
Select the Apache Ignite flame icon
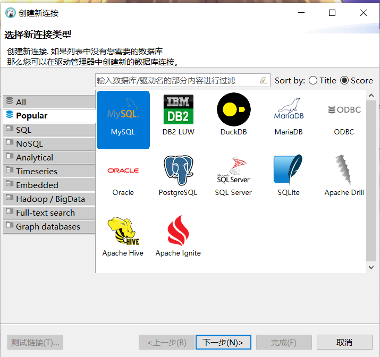coord(178,236)
